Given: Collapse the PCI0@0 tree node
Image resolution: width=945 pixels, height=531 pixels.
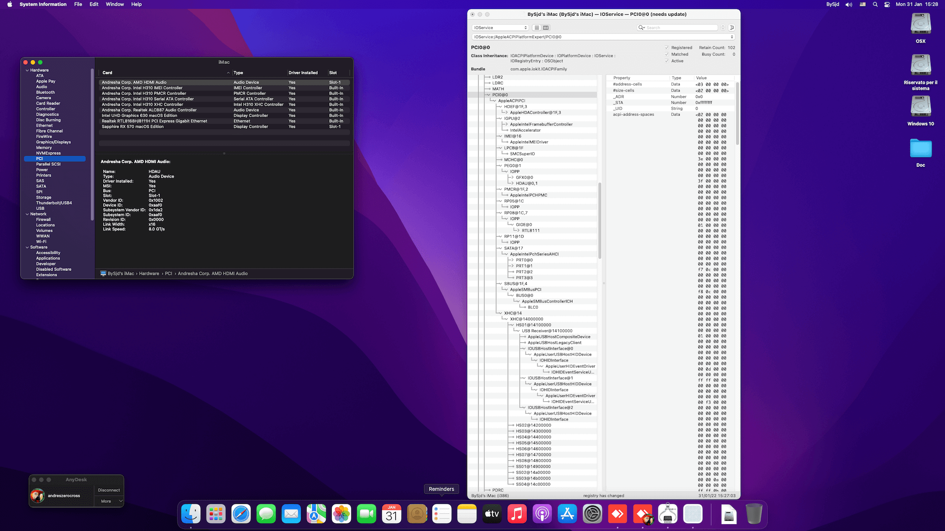Looking at the screenshot, I should pos(488,95).
